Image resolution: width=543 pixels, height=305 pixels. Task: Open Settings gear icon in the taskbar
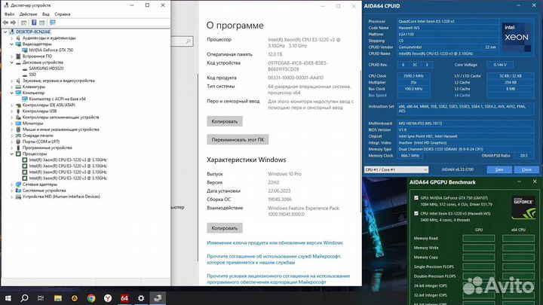141,297
